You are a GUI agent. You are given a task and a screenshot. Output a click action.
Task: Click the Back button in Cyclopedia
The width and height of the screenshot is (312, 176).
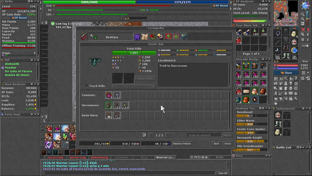[x=217, y=143]
